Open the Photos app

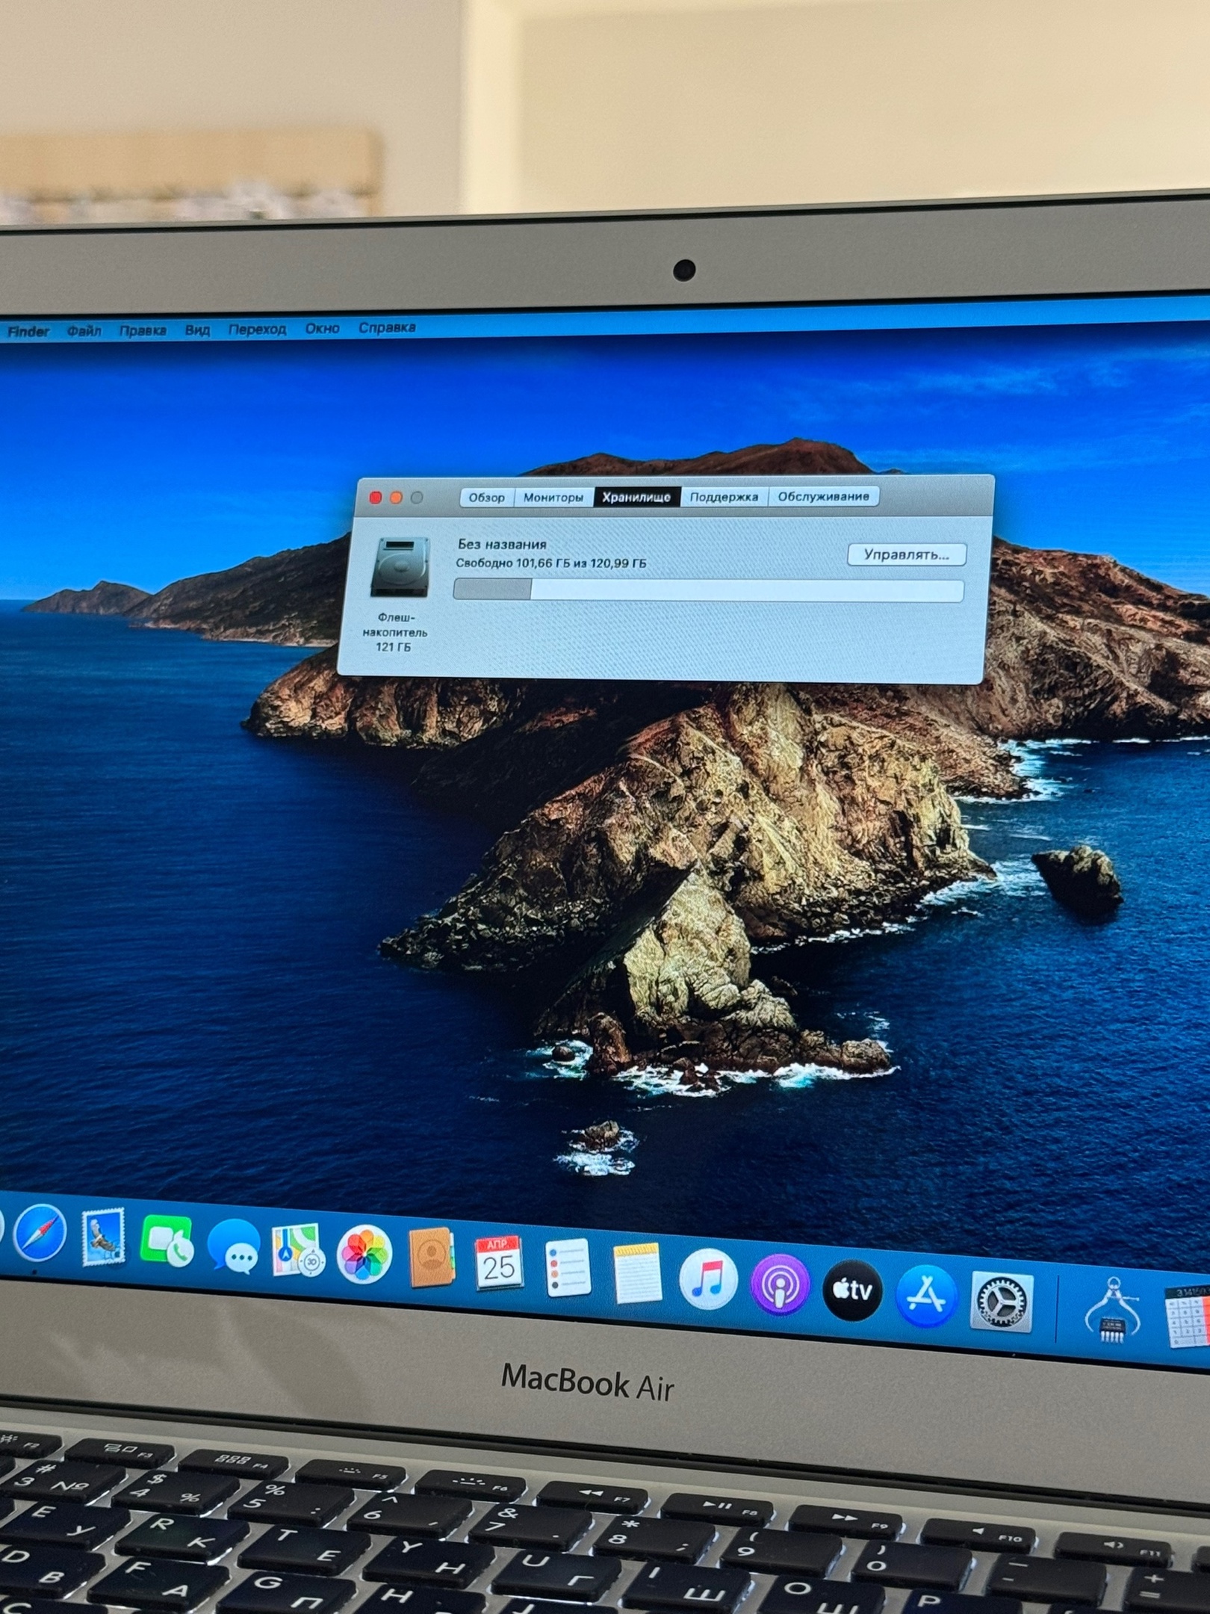[364, 1255]
